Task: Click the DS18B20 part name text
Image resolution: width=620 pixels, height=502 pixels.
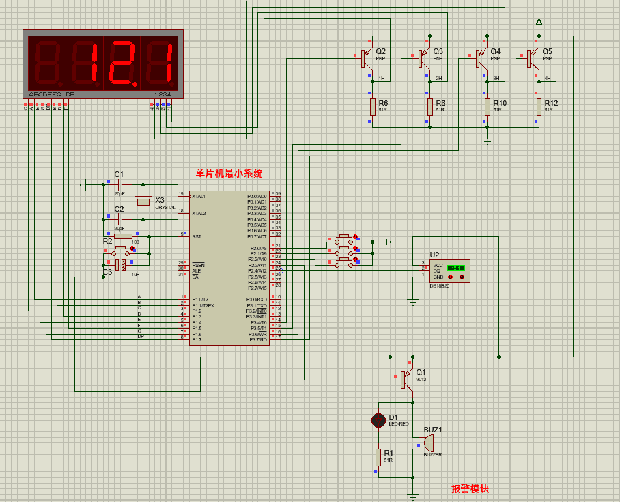Action: (x=440, y=285)
